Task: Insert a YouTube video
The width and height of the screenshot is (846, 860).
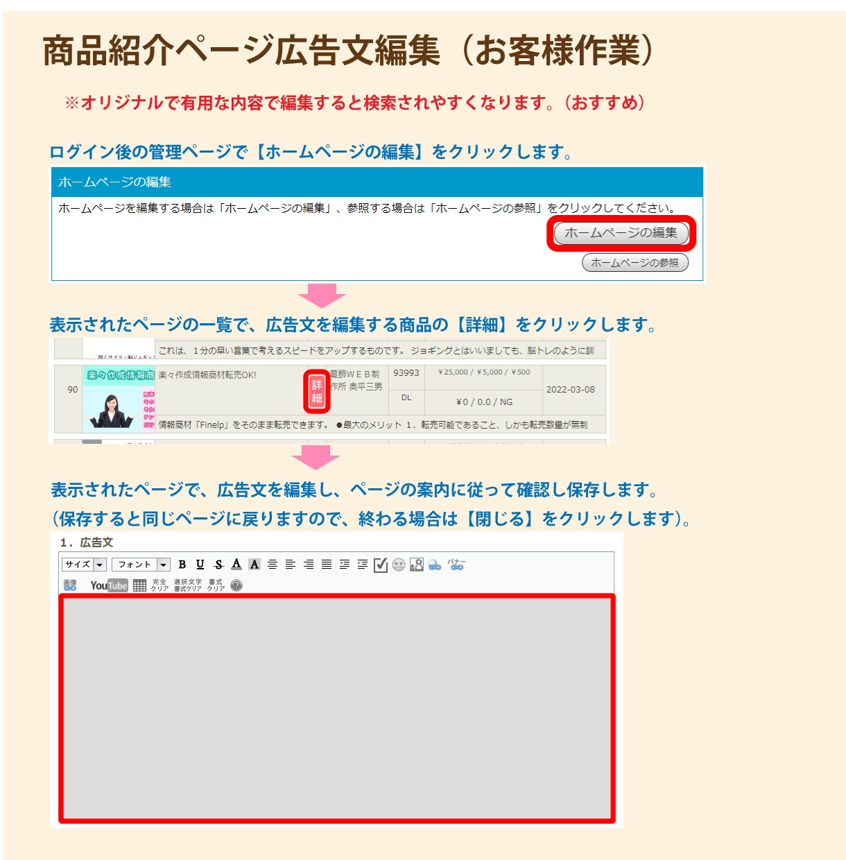Action: pos(109,585)
